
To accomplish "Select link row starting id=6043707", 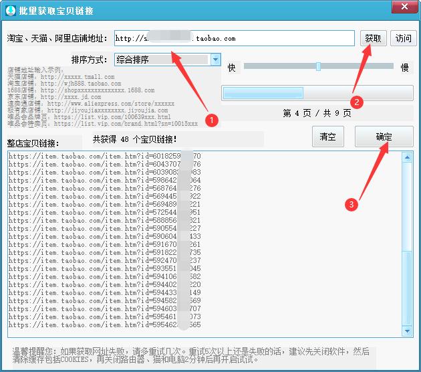I will point(104,164).
